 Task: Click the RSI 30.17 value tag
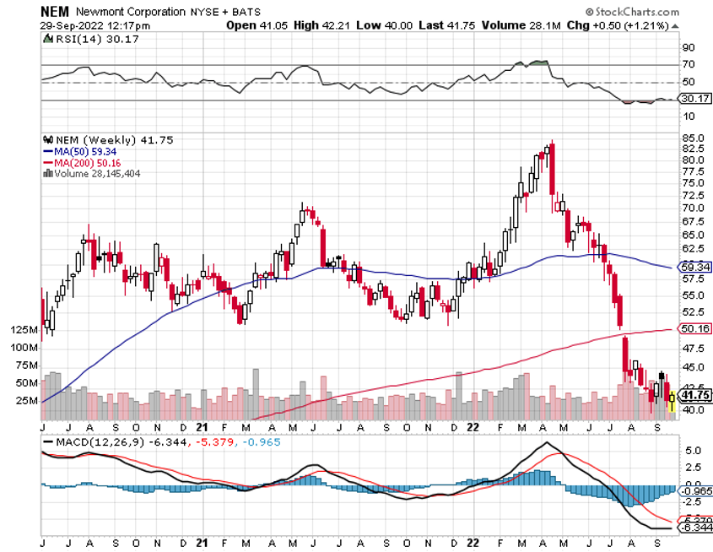coord(694,98)
